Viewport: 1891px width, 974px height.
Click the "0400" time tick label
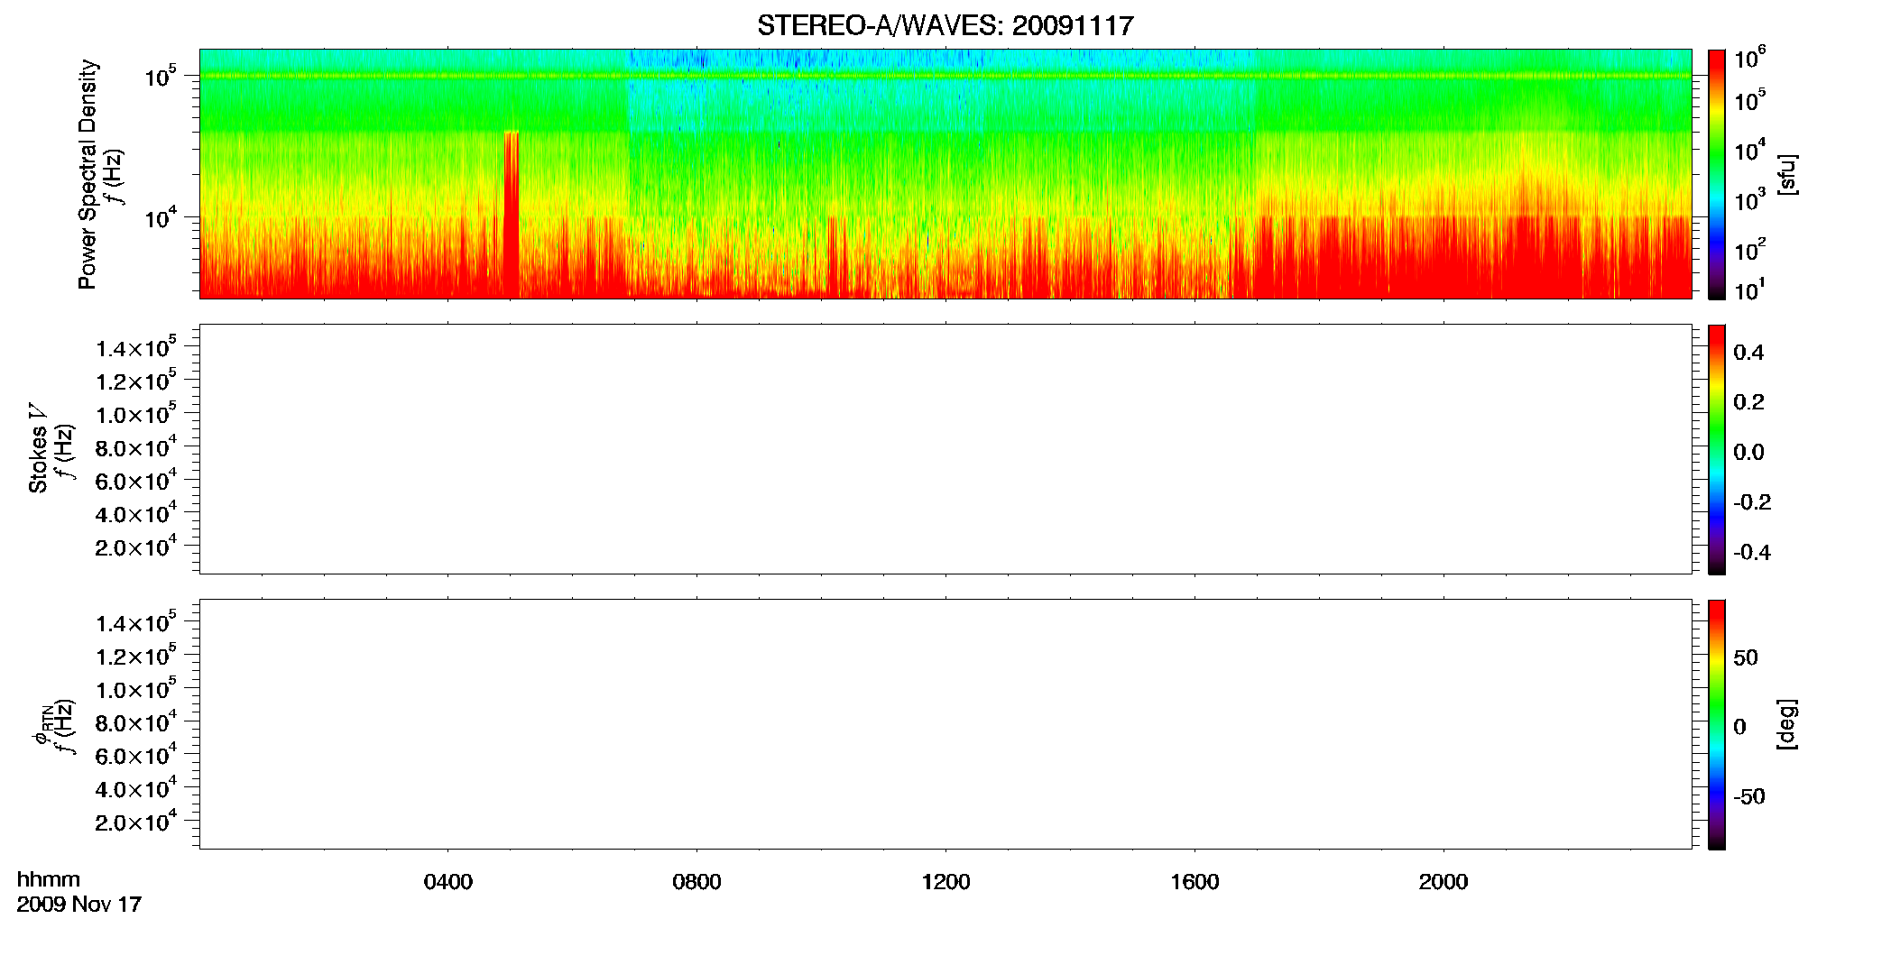[448, 882]
